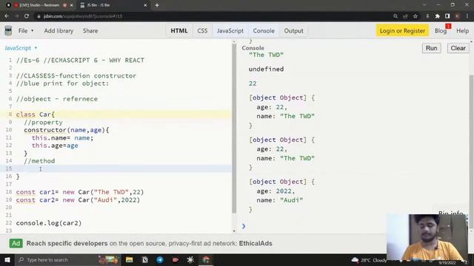This screenshot has height=266, width=474.
Task: Toggle the Console panel tab
Action: click(264, 31)
